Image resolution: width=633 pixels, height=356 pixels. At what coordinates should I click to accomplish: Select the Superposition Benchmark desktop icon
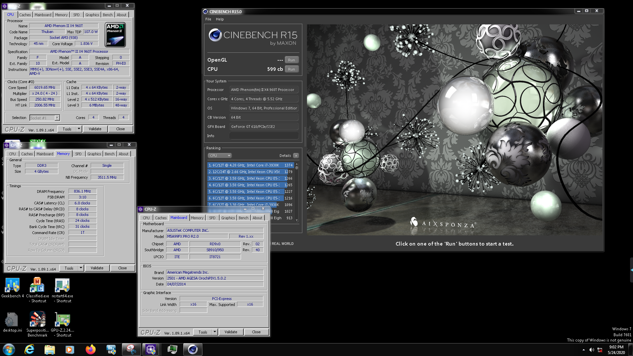38,324
